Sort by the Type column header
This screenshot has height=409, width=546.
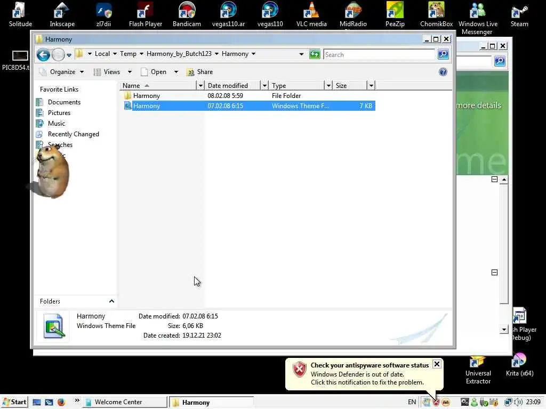click(296, 86)
